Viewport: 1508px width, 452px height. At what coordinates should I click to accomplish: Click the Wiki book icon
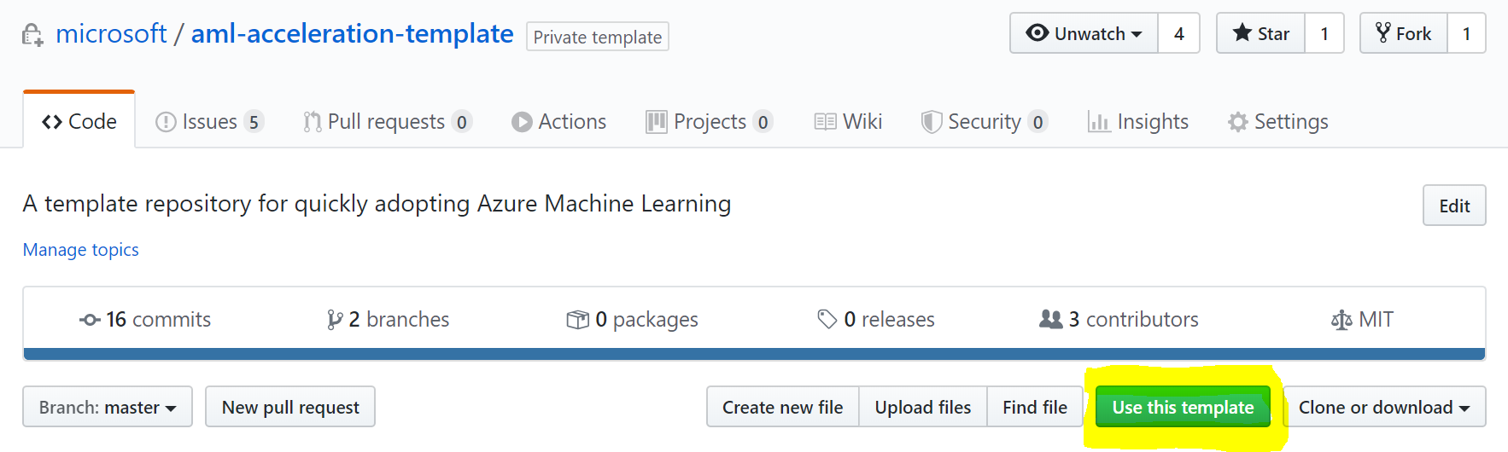pos(825,122)
